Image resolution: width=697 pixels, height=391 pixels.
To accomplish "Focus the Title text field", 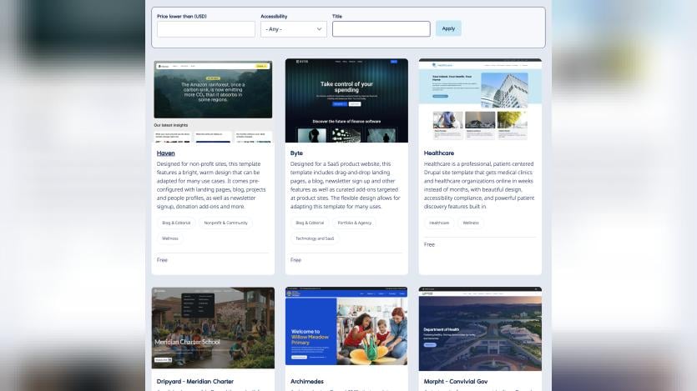I will pyautogui.click(x=381, y=29).
